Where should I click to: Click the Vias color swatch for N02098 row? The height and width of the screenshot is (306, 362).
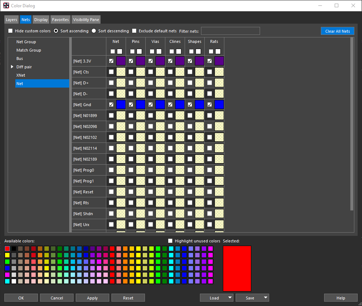(x=160, y=126)
